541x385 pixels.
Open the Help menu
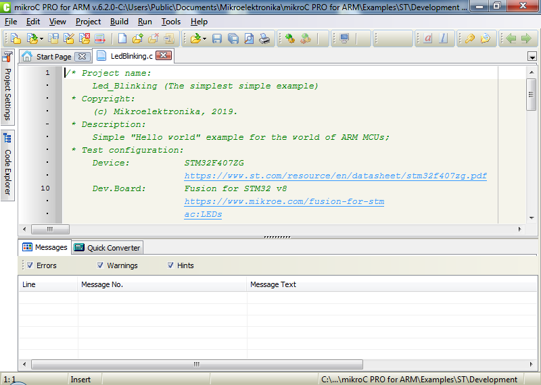199,22
